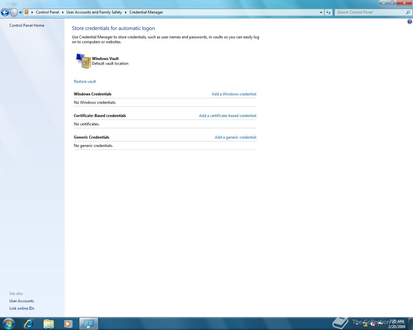Screen dimensions: 413x330
Task: Click the search magnifier icon
Action: tap(408, 12)
